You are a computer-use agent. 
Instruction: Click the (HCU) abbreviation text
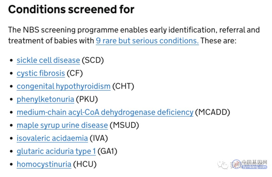click(85, 164)
